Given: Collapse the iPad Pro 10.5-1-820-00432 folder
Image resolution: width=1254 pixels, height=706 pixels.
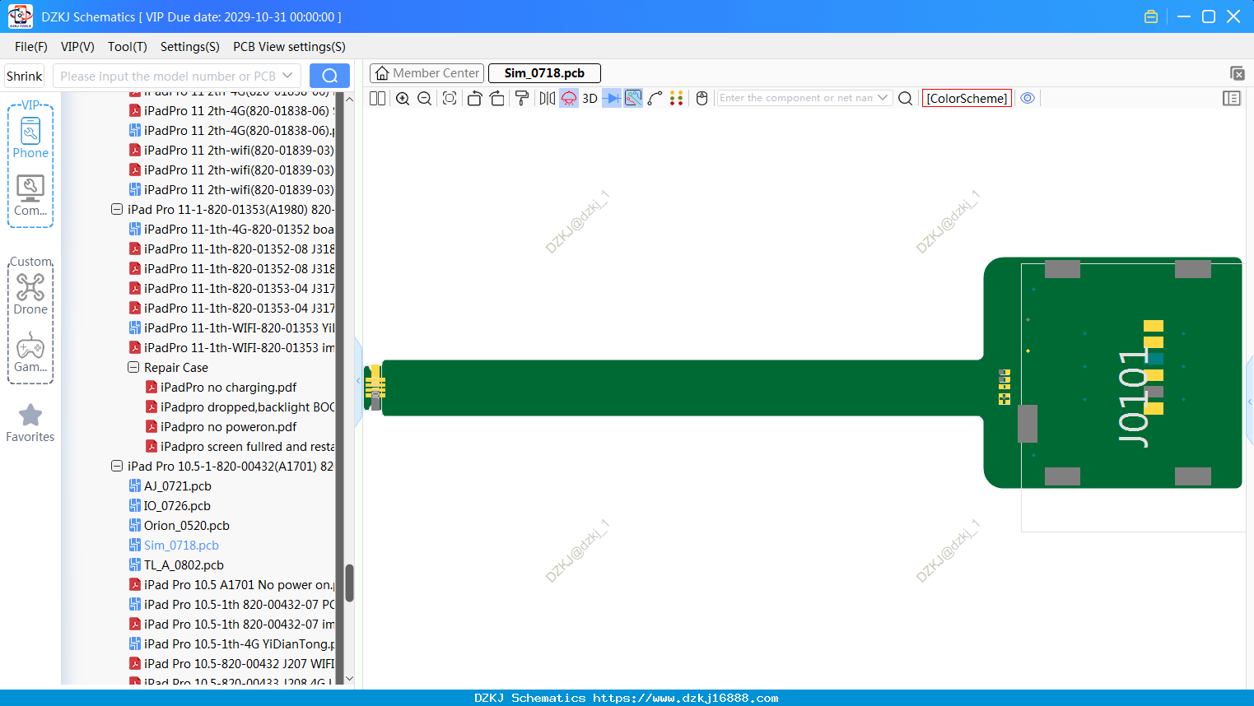Looking at the screenshot, I should coord(117,467).
